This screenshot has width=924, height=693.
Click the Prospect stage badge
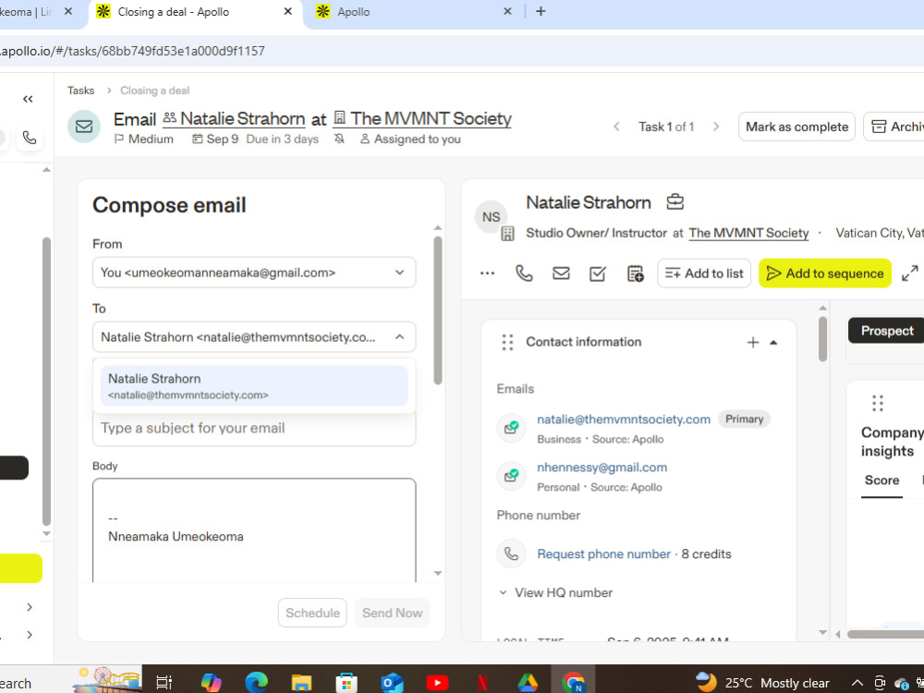coord(887,331)
